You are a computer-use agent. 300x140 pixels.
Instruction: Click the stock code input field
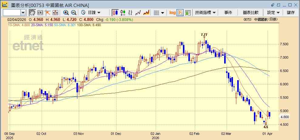coord(12,13)
